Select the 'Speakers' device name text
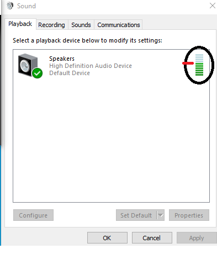Image resolution: width=217 pixels, height=254 pixels. coord(62,59)
